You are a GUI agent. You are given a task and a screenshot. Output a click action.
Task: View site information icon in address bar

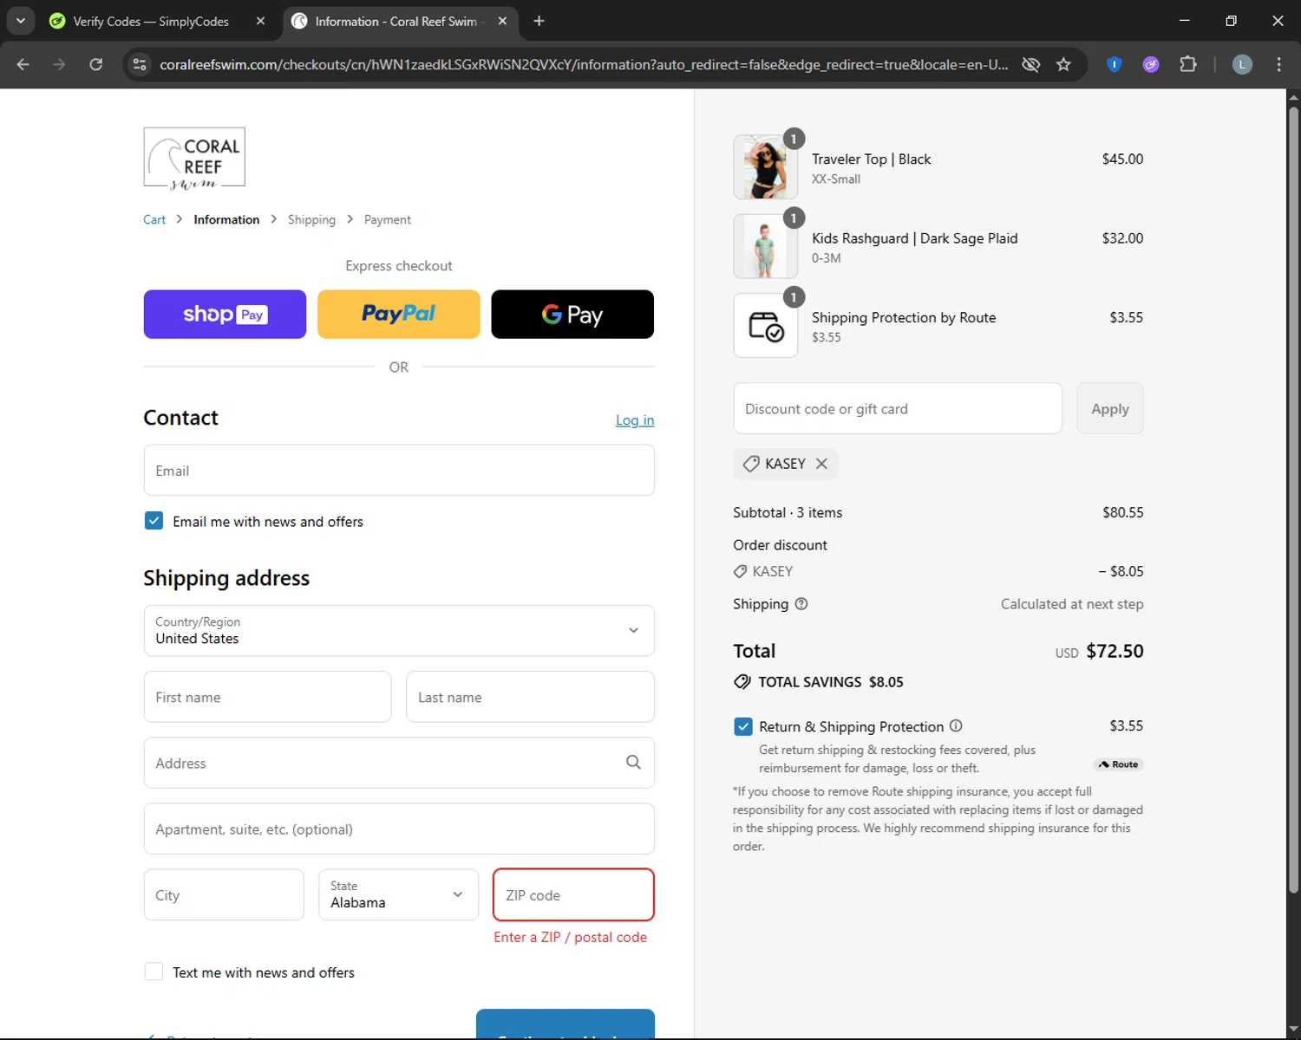click(140, 64)
